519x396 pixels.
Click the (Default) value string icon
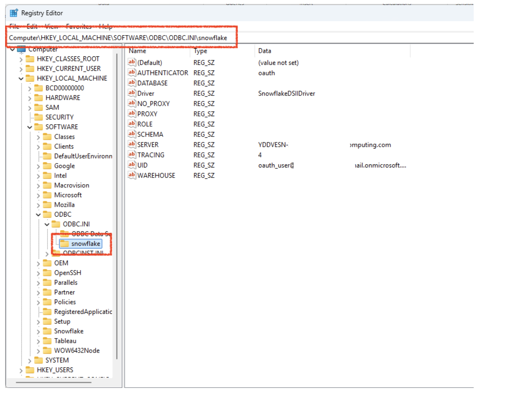[132, 62]
